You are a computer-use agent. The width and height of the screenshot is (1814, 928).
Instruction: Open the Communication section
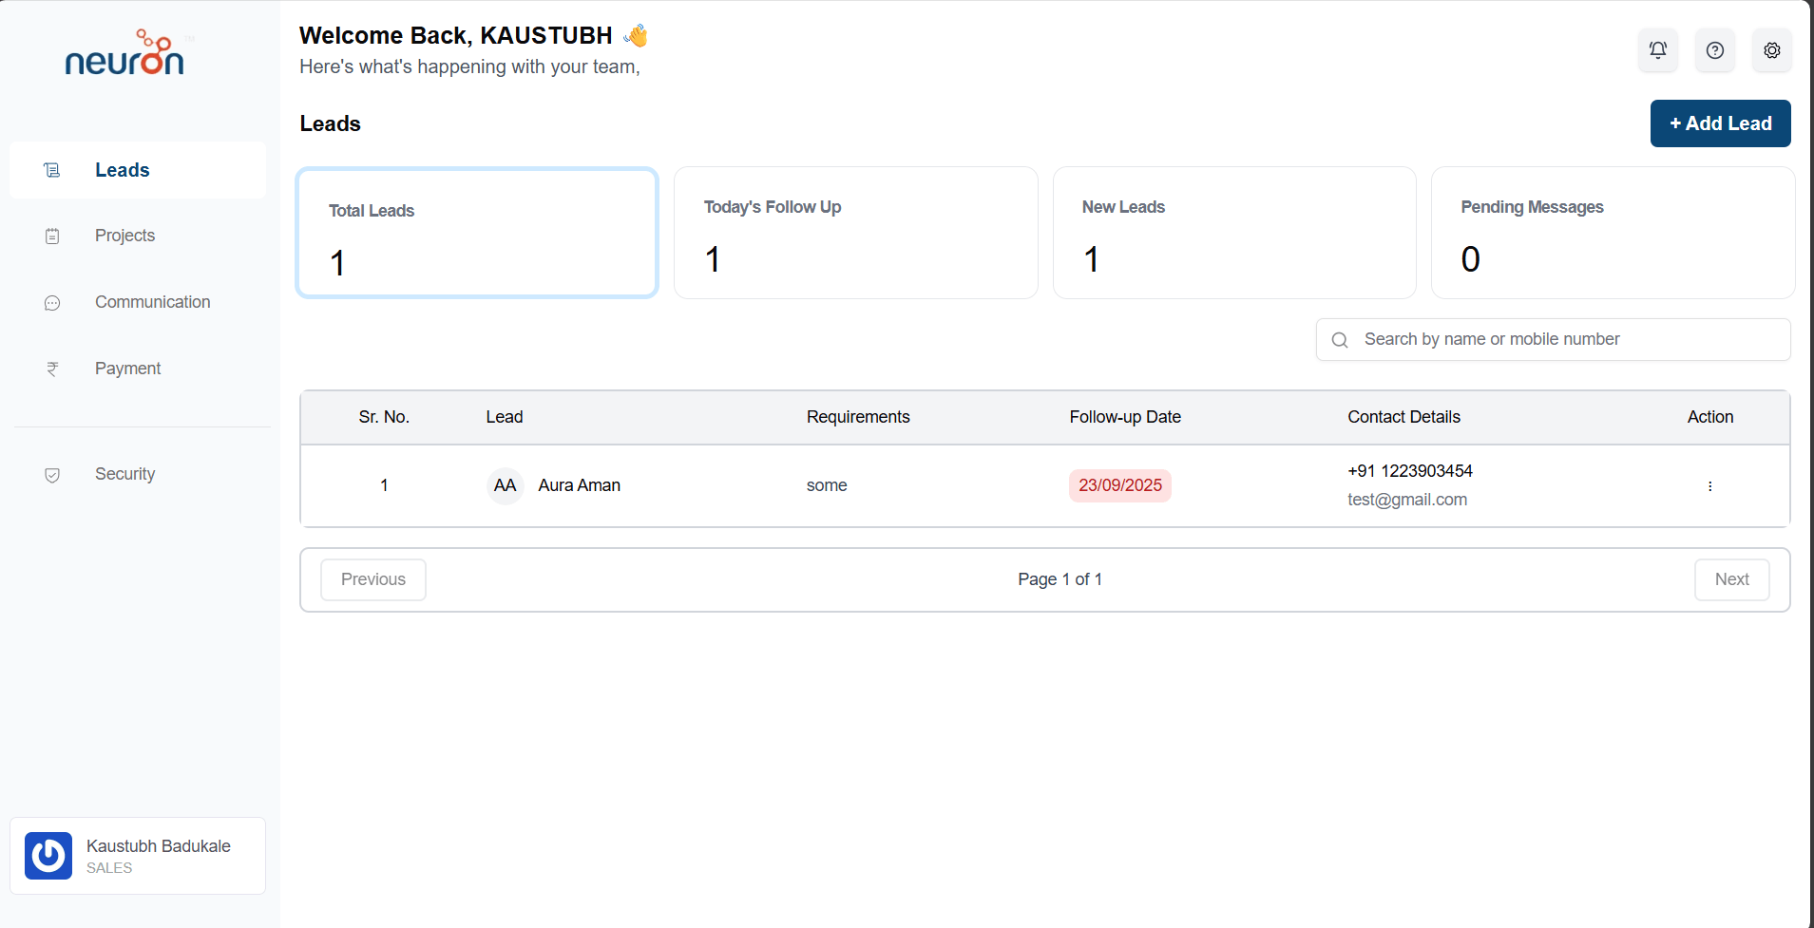point(152,302)
